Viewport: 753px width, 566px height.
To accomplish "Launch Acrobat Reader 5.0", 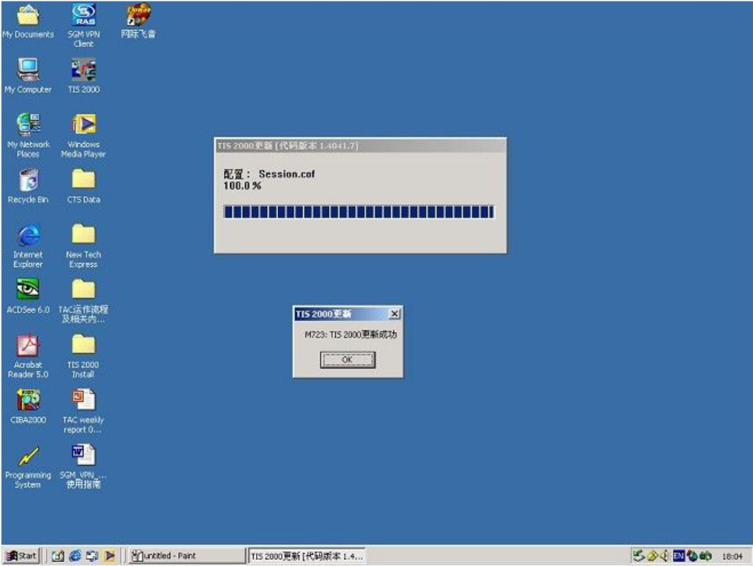I will pos(27,356).
